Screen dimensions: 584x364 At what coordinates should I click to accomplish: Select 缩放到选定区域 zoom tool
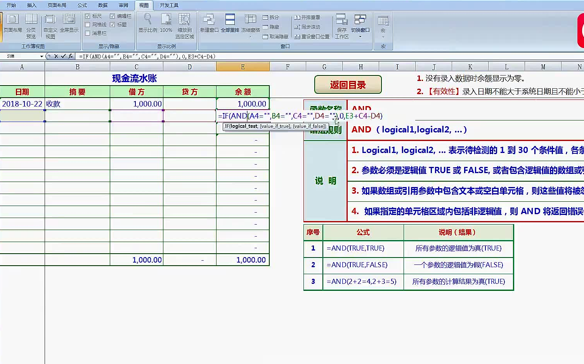click(x=185, y=26)
